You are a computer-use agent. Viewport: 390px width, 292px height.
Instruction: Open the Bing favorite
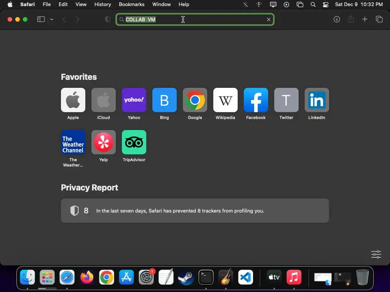(x=165, y=100)
